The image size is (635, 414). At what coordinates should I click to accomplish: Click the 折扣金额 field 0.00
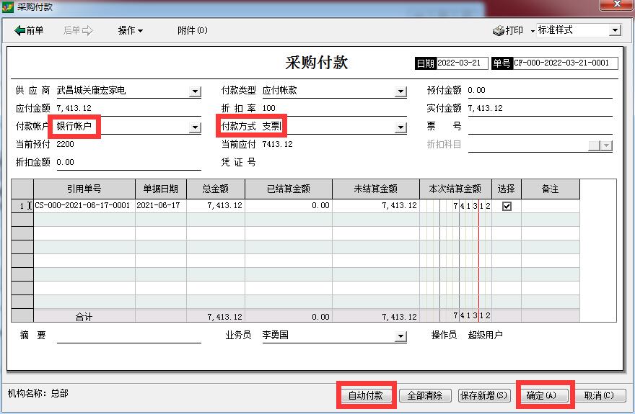128,163
